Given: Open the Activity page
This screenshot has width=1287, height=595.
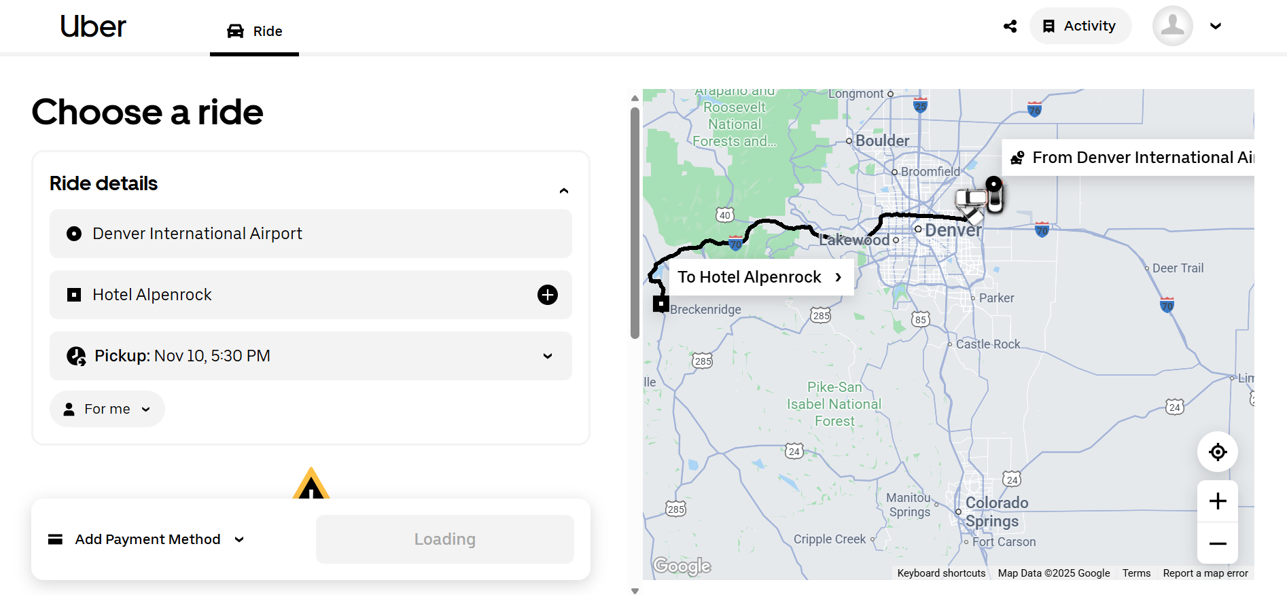Looking at the screenshot, I should 1080,26.
